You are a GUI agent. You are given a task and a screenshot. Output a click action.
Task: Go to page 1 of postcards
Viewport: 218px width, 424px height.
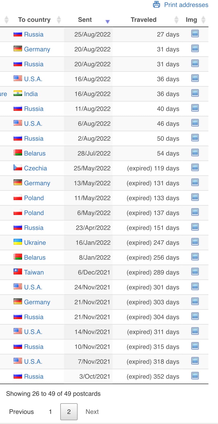pyautogui.click(x=50, y=412)
